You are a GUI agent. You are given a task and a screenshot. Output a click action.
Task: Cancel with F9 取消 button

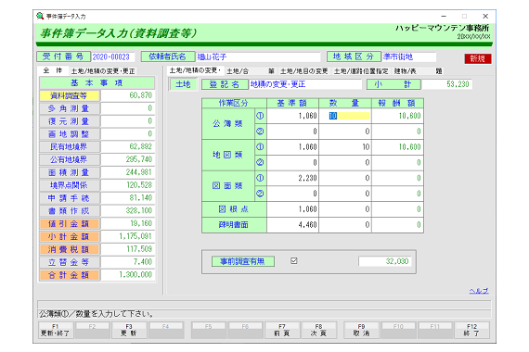tap(361, 330)
